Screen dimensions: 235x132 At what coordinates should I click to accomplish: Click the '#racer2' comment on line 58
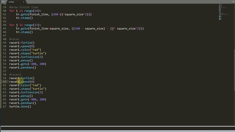[x=15, y=75]
